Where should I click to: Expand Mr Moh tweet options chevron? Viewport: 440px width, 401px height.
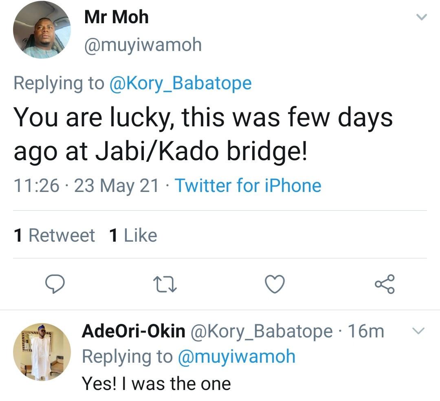421,17
